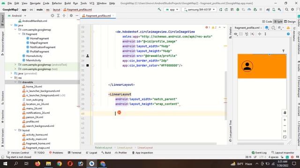Screen dimensions: 300x168
Task: Toggle the Project tool window stripe
Action: tap(2, 20)
